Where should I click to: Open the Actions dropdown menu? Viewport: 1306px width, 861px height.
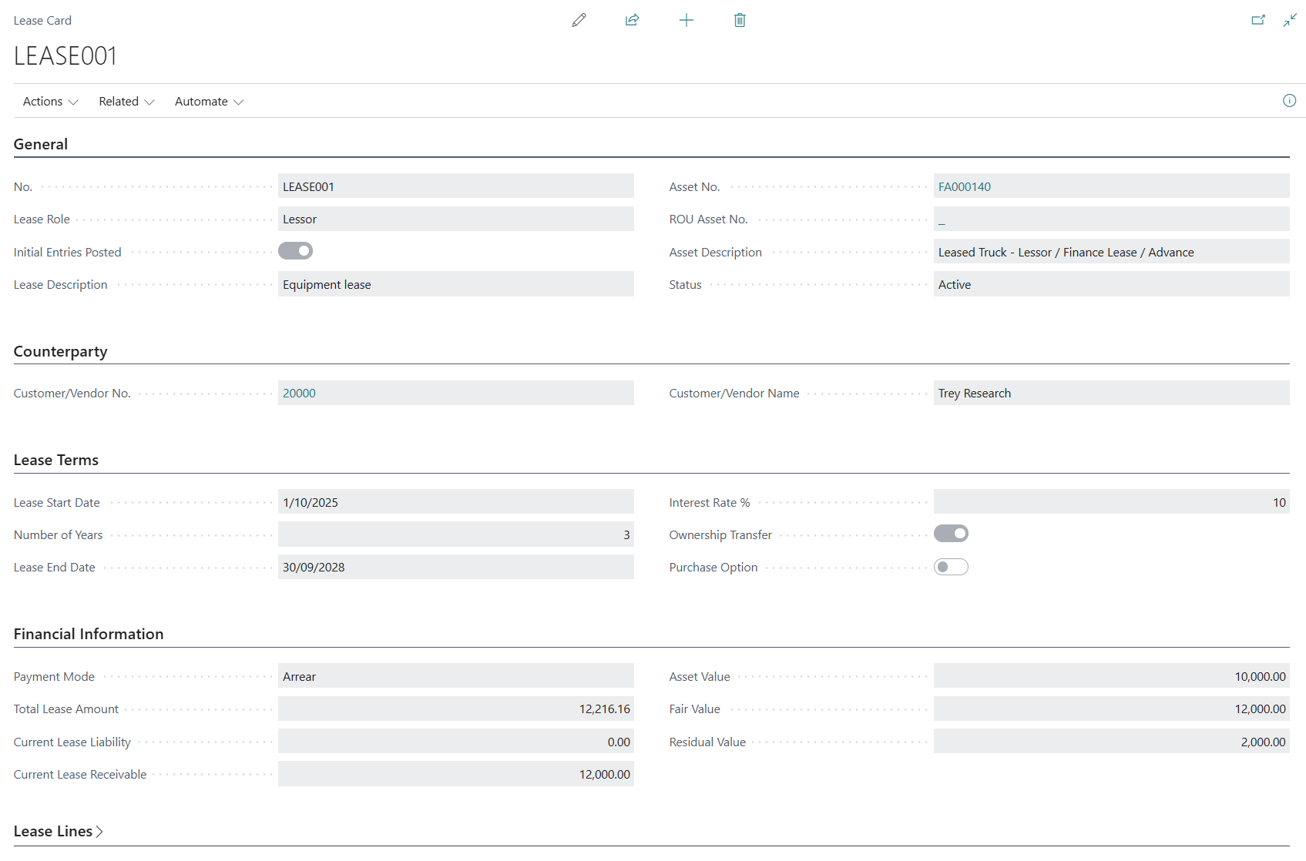pos(50,102)
